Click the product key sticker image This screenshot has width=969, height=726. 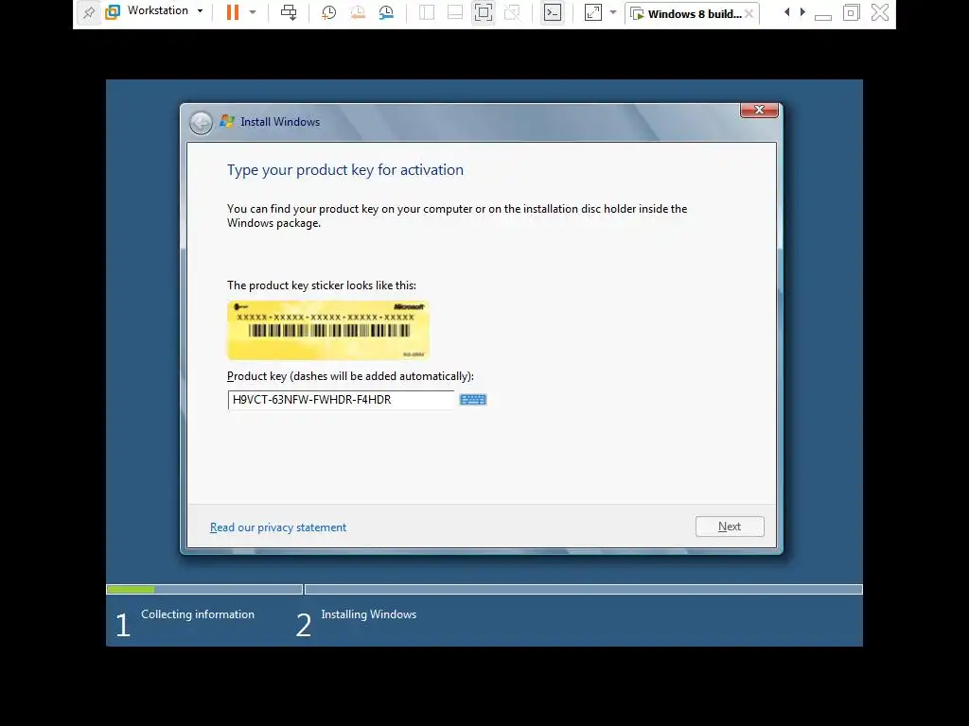[328, 330]
